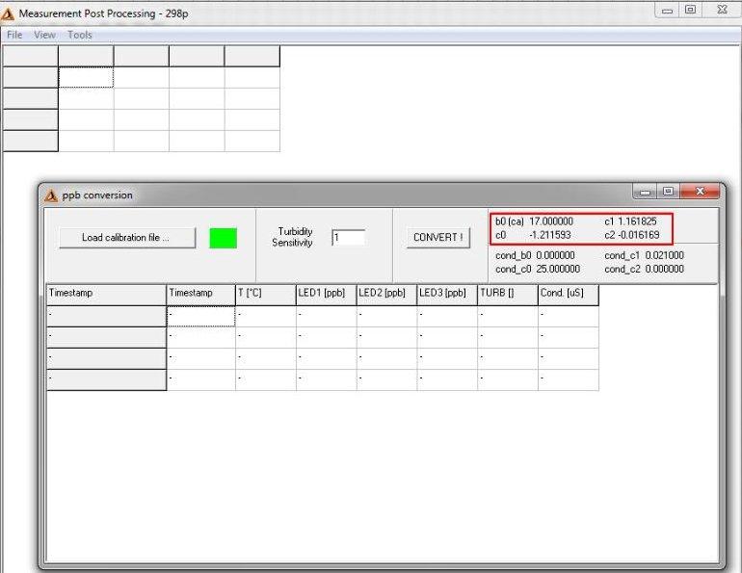Maximize the ppb conversion window
This screenshot has height=573, width=742.
[668, 192]
